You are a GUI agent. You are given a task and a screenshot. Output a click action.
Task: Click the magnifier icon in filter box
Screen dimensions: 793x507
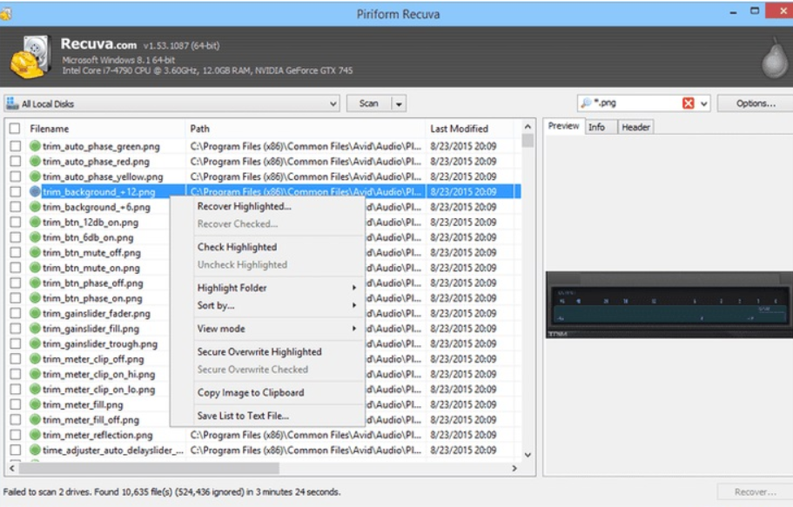(x=586, y=103)
